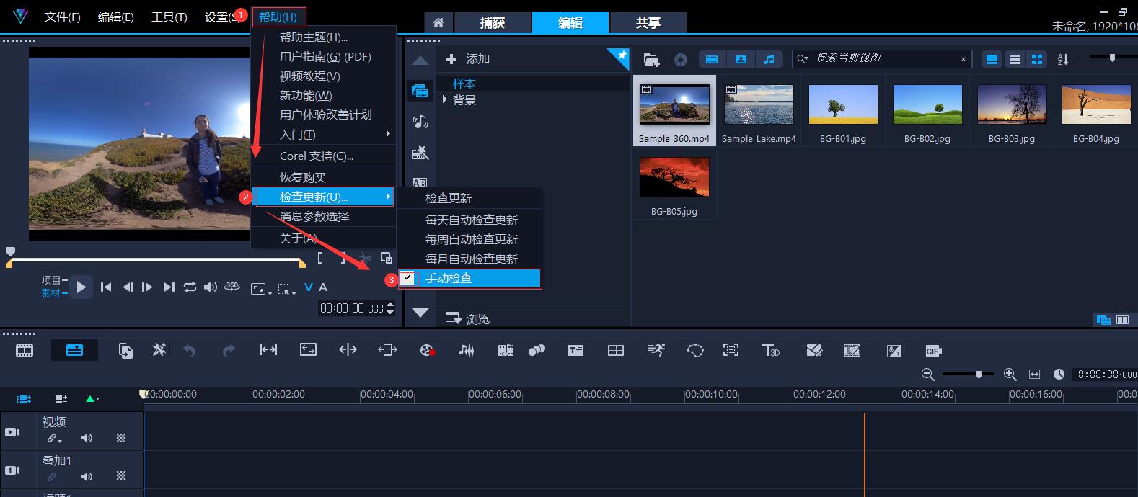Open the crop mode dropdown in preview

pyautogui.click(x=287, y=289)
